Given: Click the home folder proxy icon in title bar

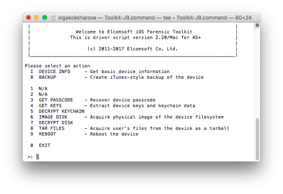Looking at the screenshot, I should click(x=53, y=17).
